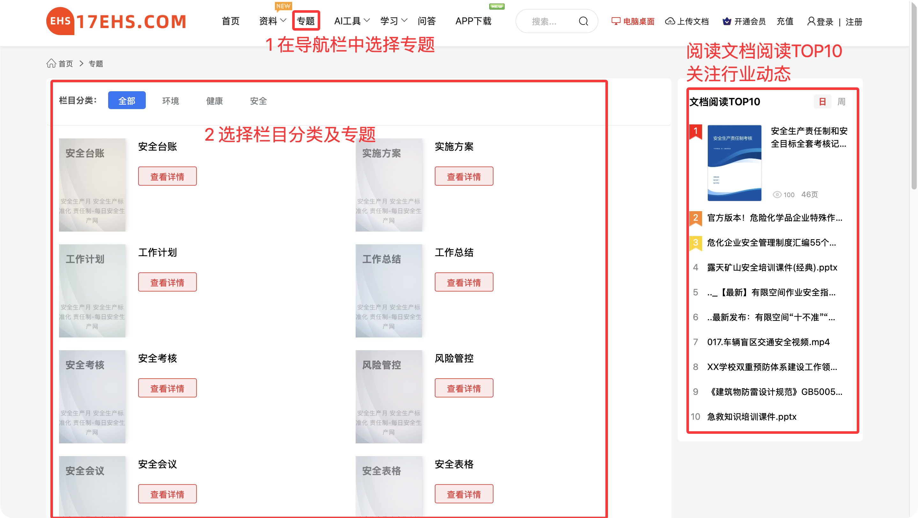Screen dimensions: 918x518
Task: Open the 工作计划 cover thumbnail
Action: [92, 291]
